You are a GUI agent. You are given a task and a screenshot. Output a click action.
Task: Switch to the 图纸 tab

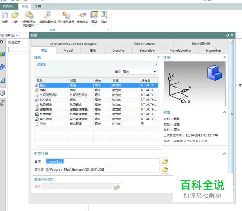(93, 50)
